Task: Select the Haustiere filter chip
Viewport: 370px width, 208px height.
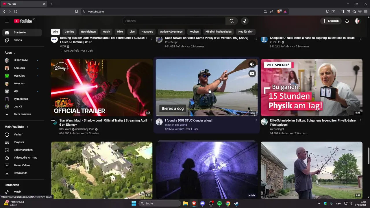Action: pyautogui.click(x=147, y=31)
